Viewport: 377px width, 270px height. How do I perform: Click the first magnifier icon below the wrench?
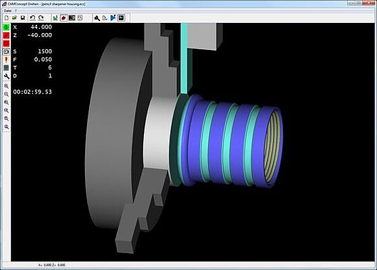pyautogui.click(x=7, y=86)
